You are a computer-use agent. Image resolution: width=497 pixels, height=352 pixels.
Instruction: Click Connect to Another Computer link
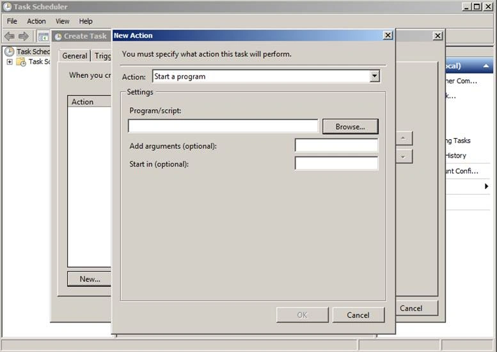[461, 81]
